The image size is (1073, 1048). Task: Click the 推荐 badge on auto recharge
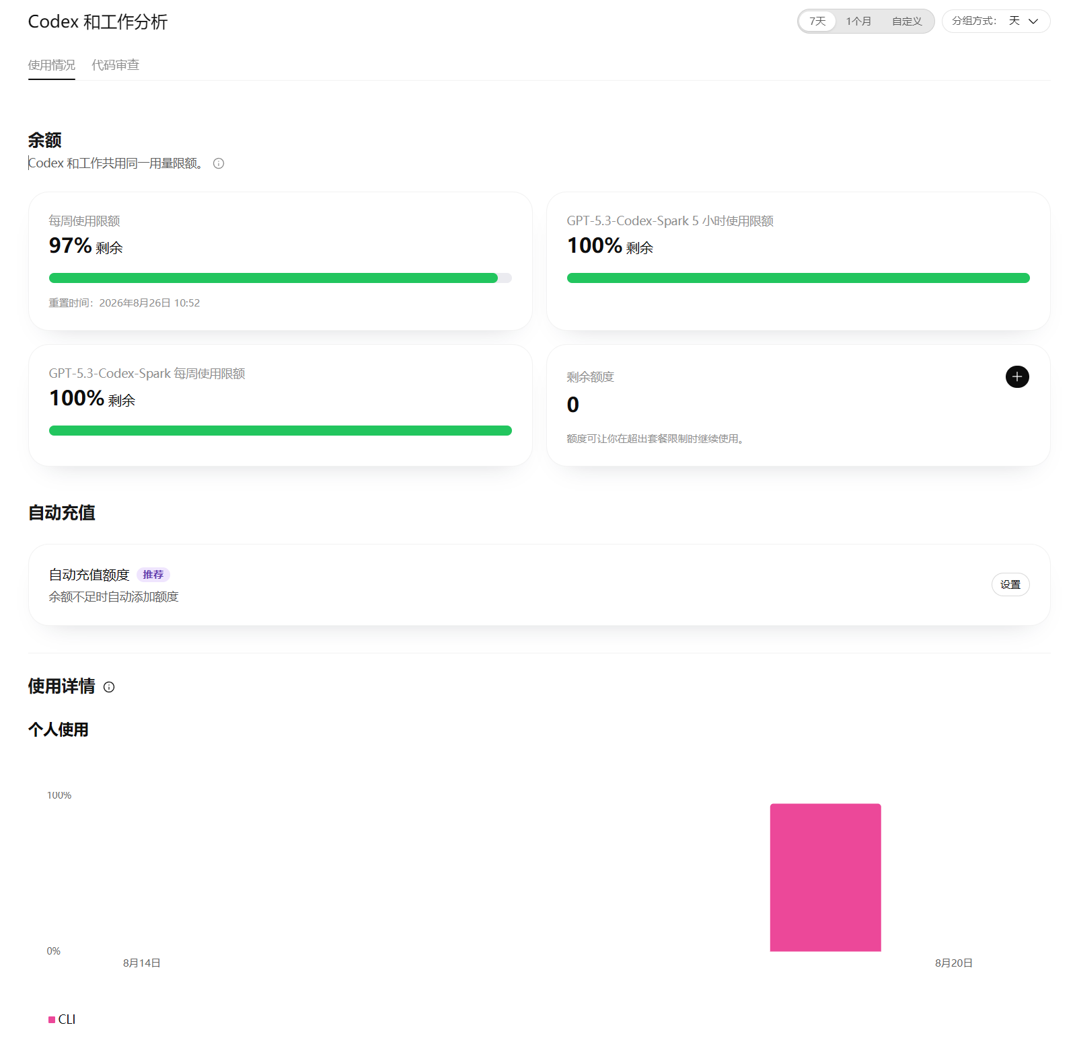(153, 575)
